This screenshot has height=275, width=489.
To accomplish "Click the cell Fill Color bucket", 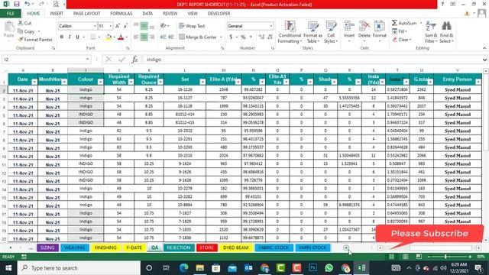I will [x=108, y=37].
